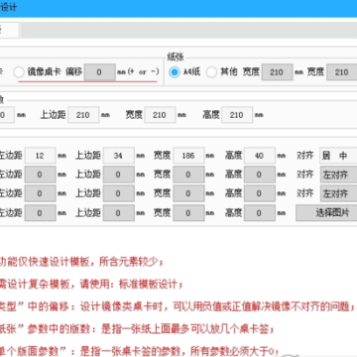Select the 其他 paper size radio button

tap(211, 72)
